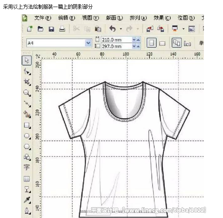Click the Paste clipboard icon

click(x=98, y=29)
